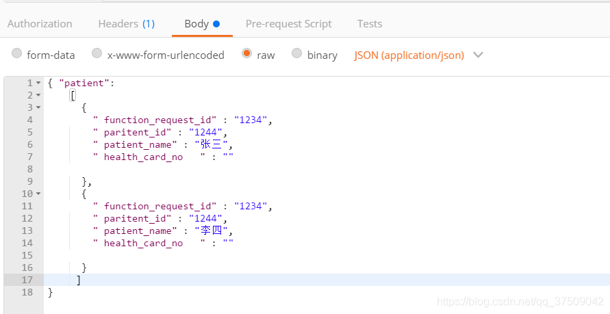Click "function_request_id" key on line 11
Screen dimensions: 610x314
(155, 207)
